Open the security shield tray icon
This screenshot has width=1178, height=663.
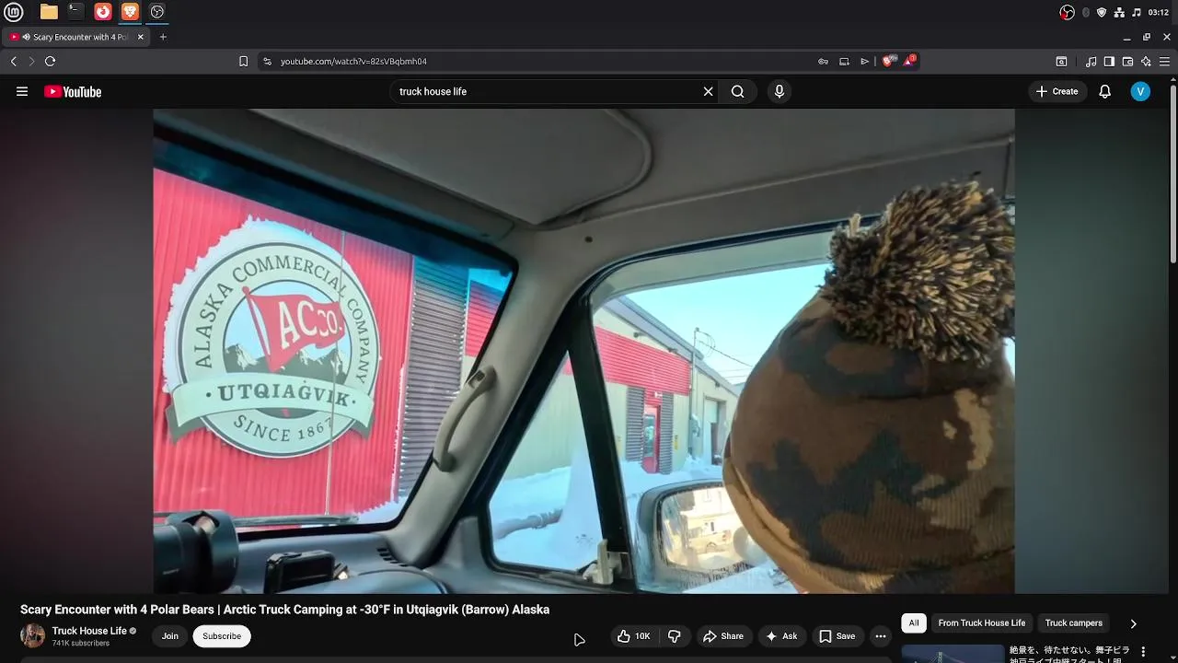pos(1102,12)
